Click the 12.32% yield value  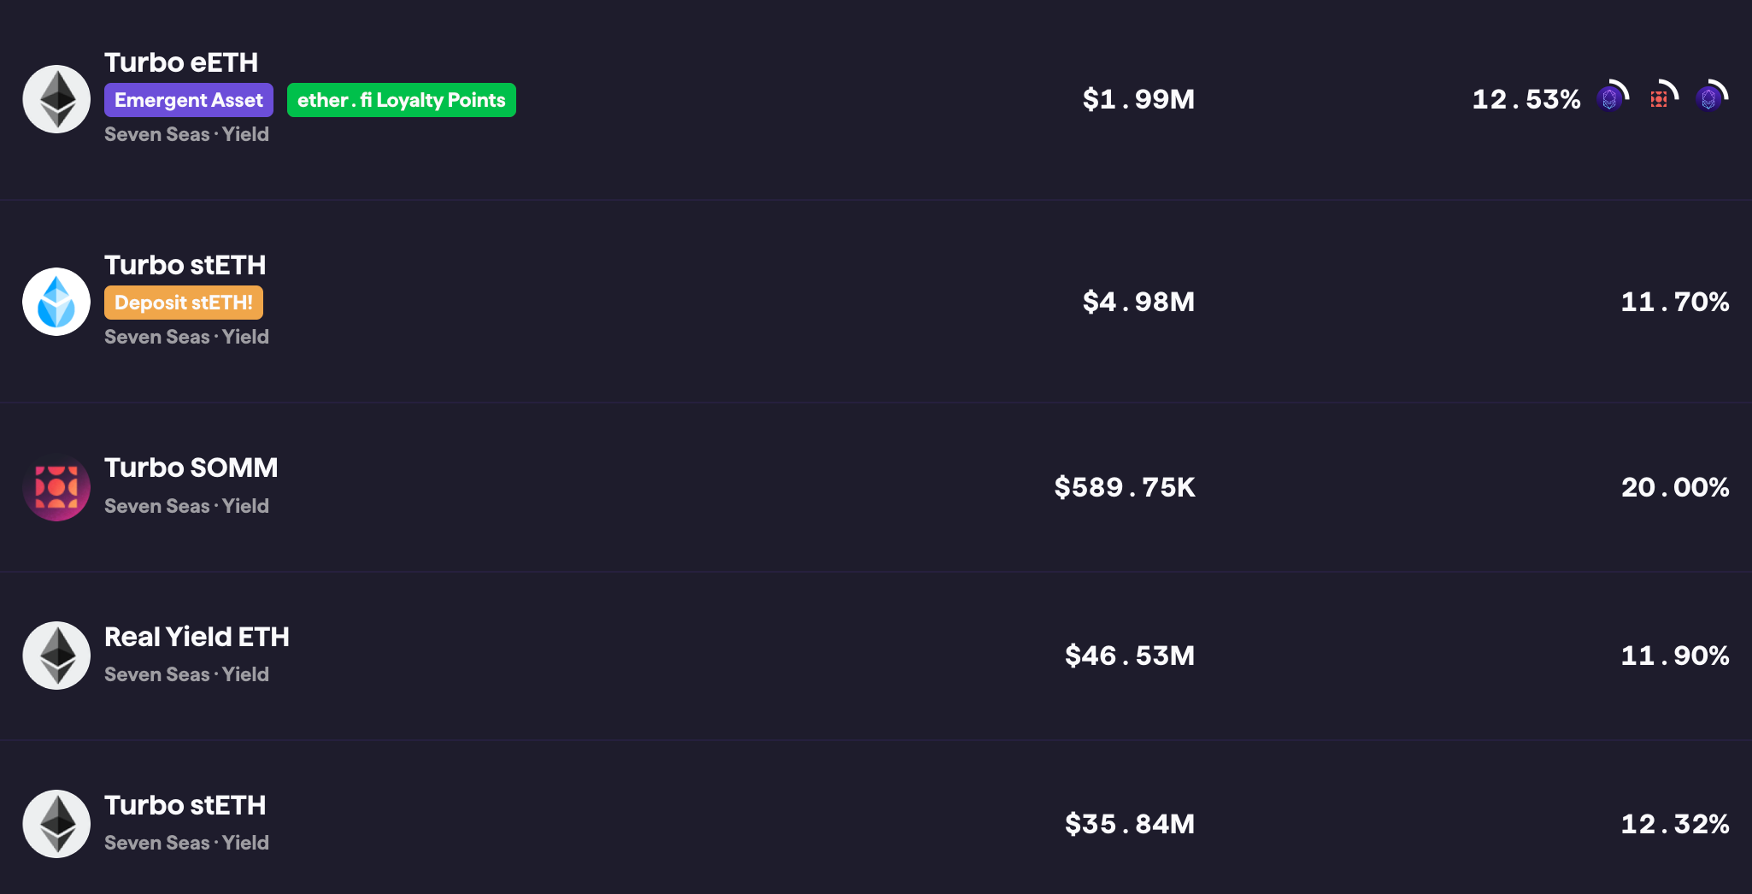pyautogui.click(x=1675, y=824)
